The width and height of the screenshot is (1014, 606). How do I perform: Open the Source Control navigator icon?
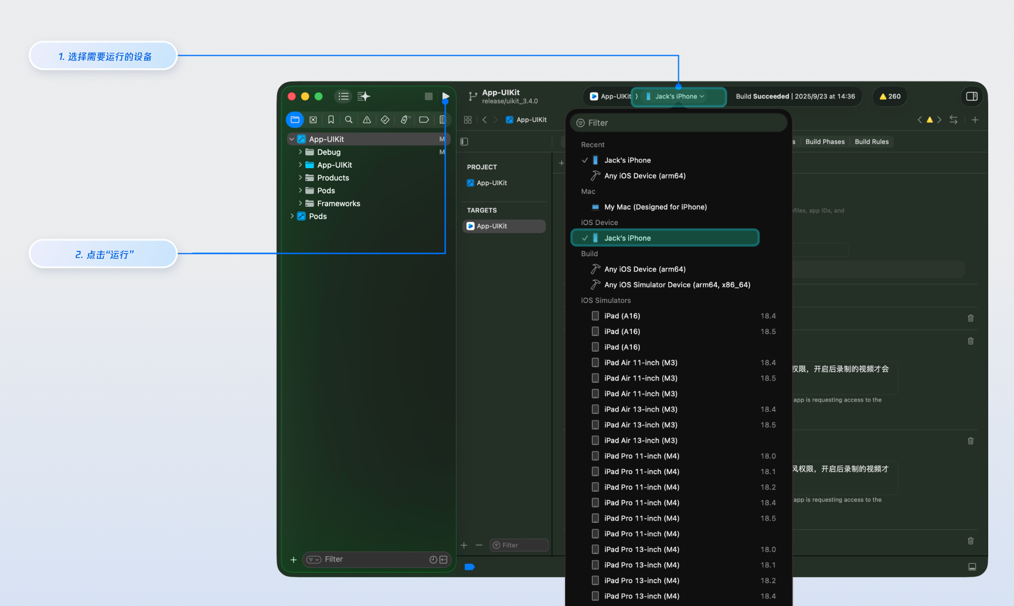tap(313, 120)
